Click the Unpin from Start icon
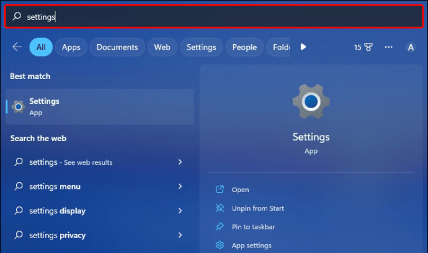Viewport: 428px width, 253px height. click(220, 208)
